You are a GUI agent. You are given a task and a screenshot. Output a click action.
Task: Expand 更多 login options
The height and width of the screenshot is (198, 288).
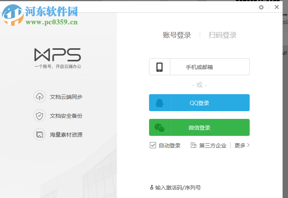[x=242, y=146]
